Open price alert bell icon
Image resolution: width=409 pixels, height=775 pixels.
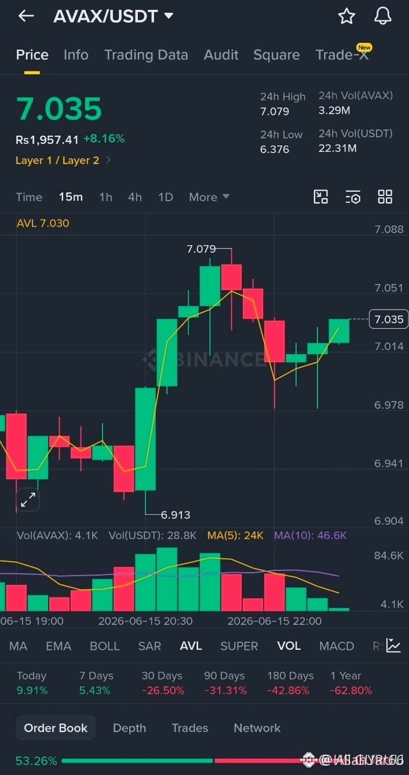(383, 16)
